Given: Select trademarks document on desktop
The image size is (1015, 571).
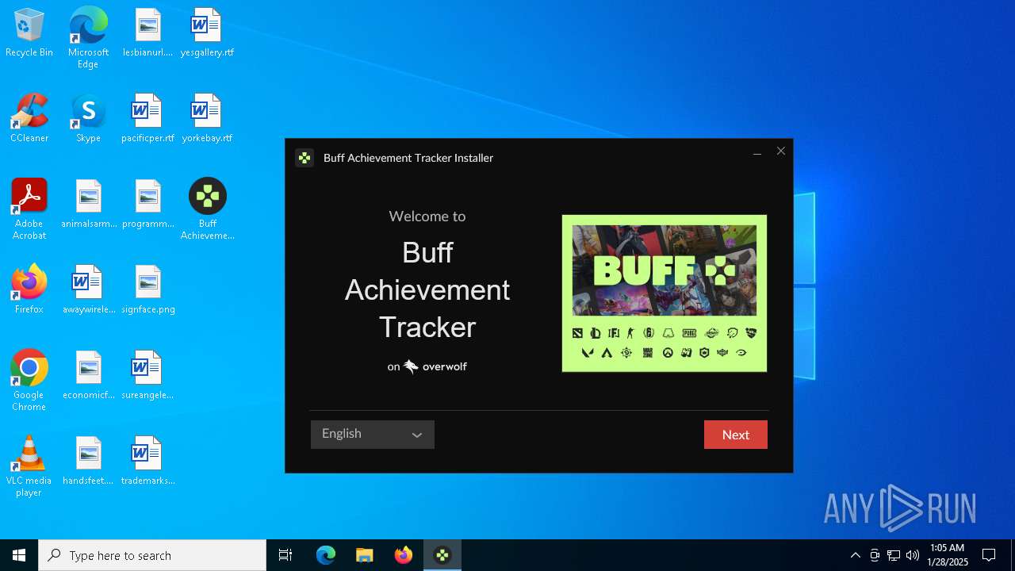Looking at the screenshot, I should (147, 462).
